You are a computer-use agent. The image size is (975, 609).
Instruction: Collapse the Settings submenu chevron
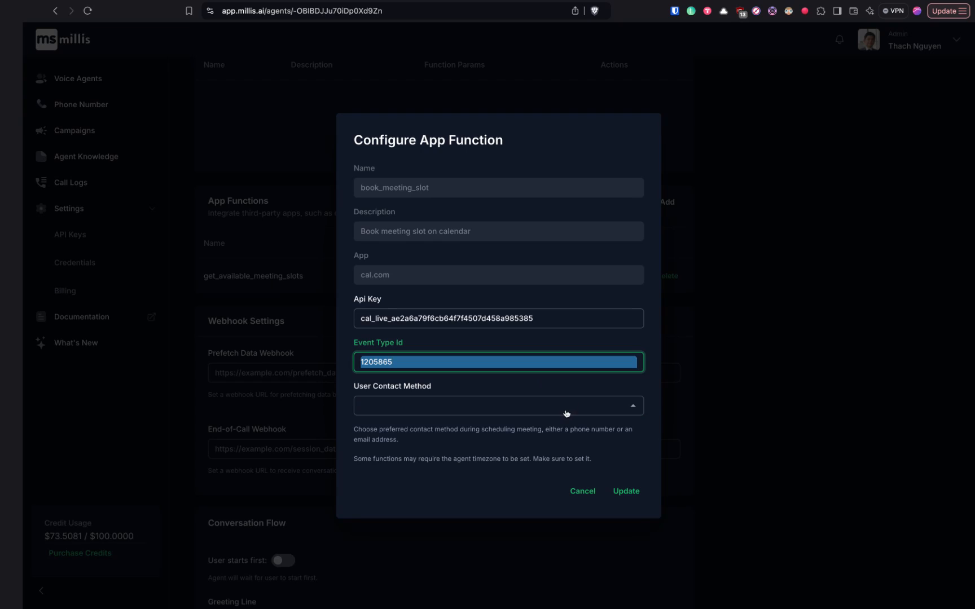point(152,208)
